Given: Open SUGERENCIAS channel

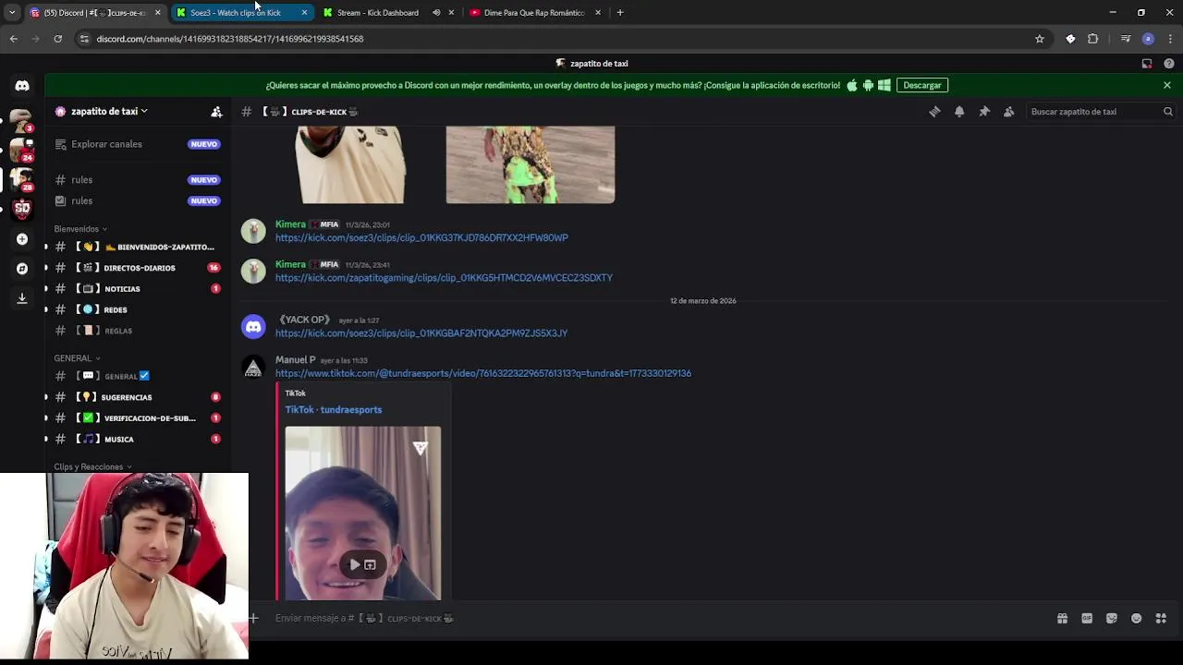Looking at the screenshot, I should tap(138, 397).
